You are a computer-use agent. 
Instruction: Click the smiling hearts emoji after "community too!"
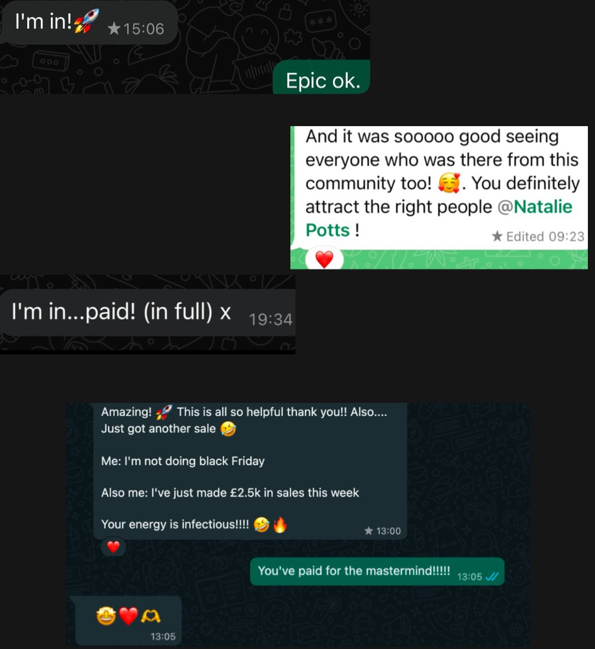[449, 183]
